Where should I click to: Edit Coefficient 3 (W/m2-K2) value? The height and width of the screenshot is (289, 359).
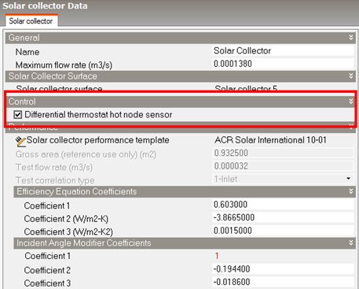pyautogui.click(x=284, y=231)
